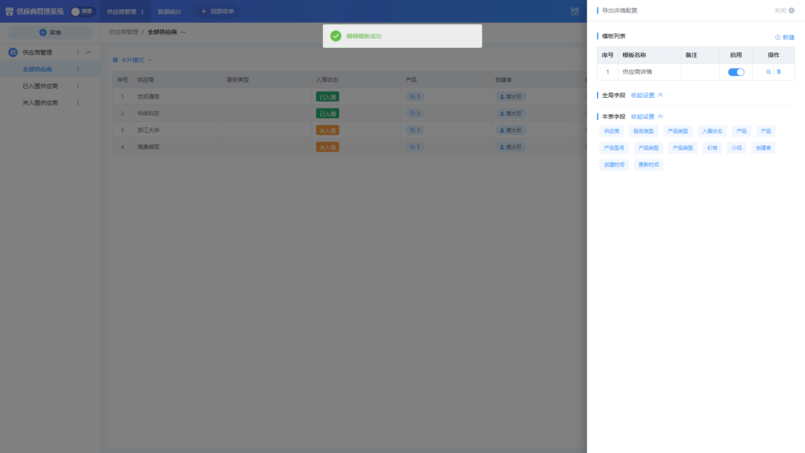Open options dots for sidebar 供应商管理 group
The image size is (805, 453).
click(78, 52)
